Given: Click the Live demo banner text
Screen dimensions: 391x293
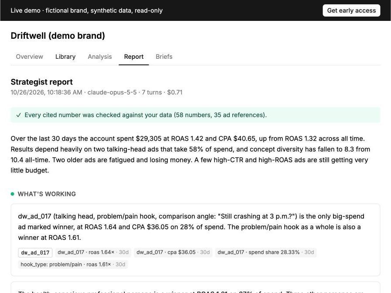Looking at the screenshot, I should click(x=87, y=10).
